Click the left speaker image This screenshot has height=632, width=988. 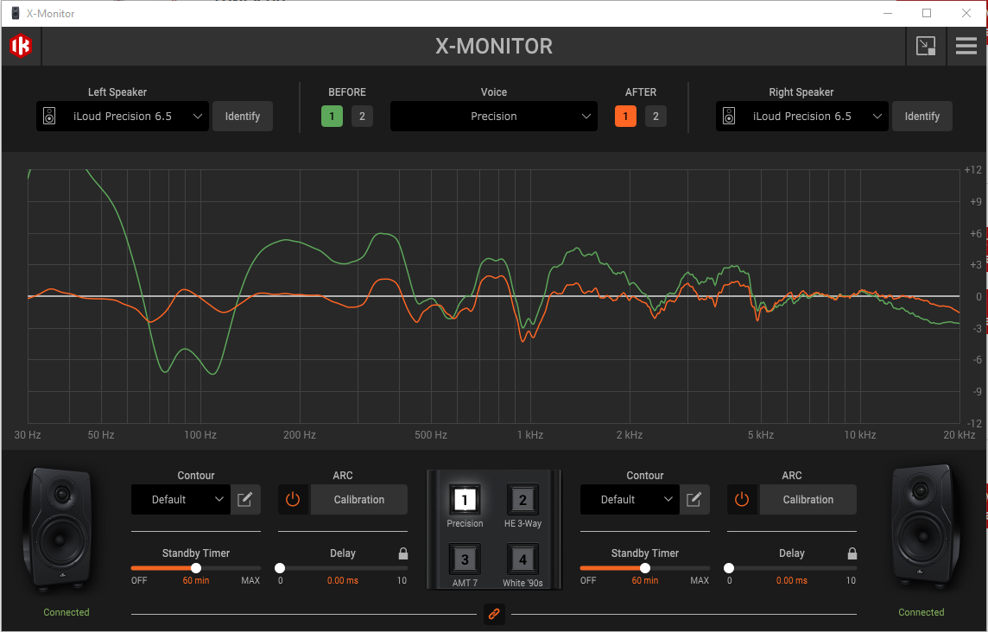pos(60,529)
